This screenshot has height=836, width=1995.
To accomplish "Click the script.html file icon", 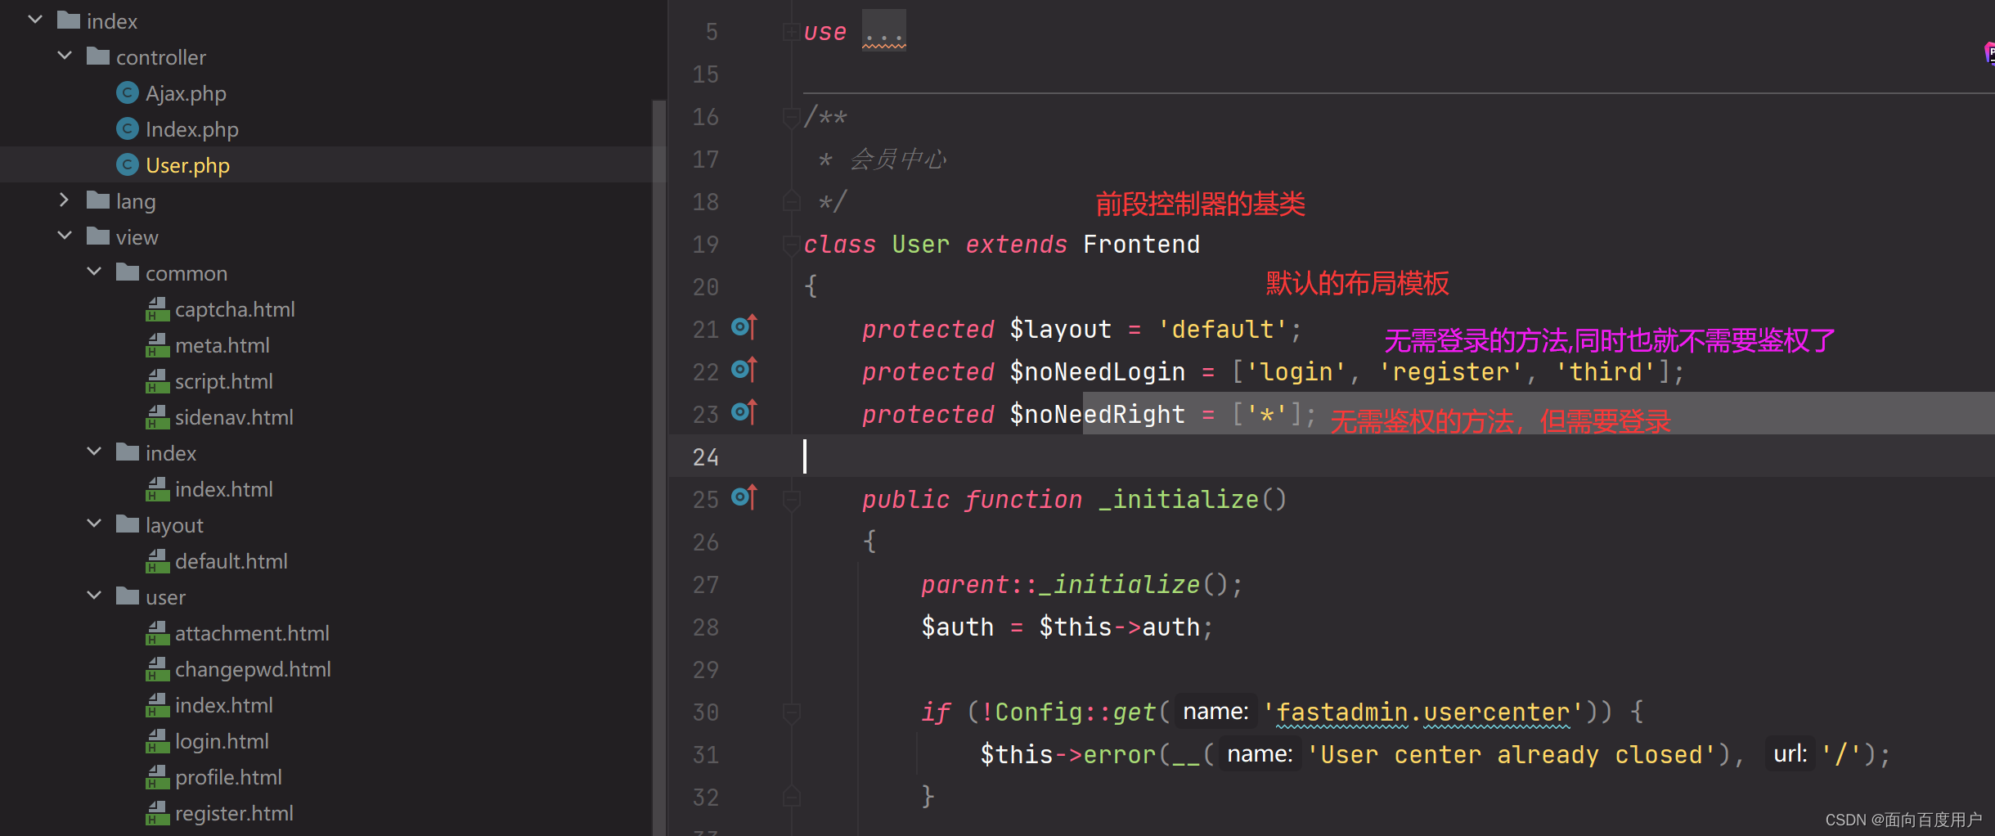I will (x=157, y=381).
